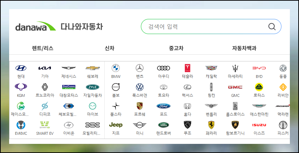299x153 pixels.
Task: Open the 중고차 menu
Action: coord(176,48)
